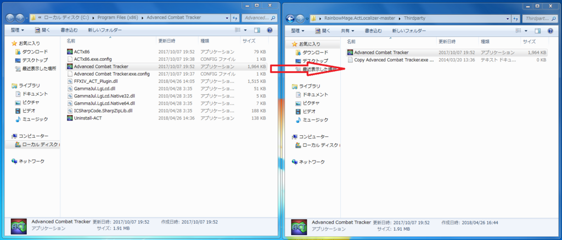
Task: Open デスクトップ in left window sidebar
Action: [x=31, y=60]
